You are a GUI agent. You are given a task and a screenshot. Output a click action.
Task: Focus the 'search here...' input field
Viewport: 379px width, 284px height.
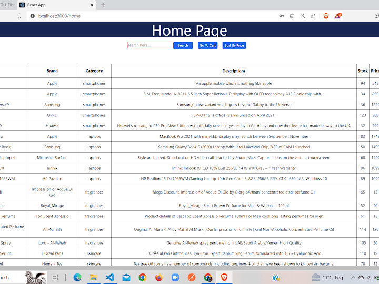[x=150, y=45]
